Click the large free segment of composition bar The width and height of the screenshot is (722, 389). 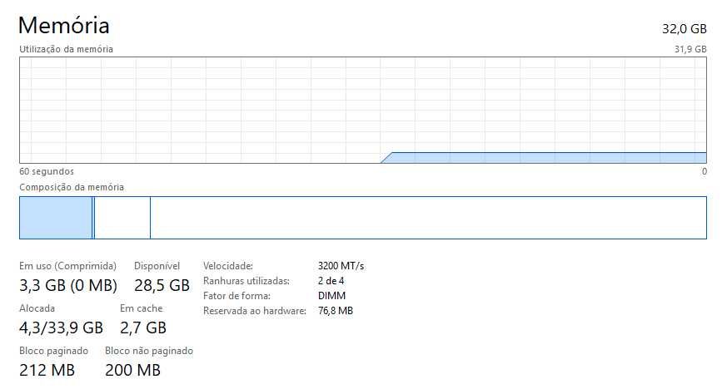click(x=427, y=218)
